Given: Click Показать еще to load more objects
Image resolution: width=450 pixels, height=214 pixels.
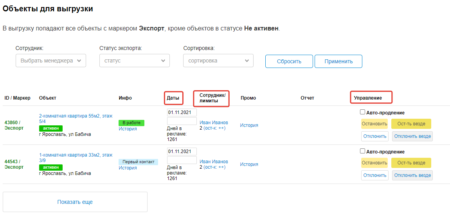Looking at the screenshot, I should (x=75, y=202).
